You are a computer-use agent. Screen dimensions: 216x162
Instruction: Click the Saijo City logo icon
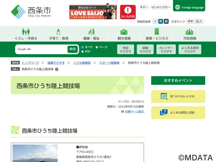pyautogui.click(x=18, y=12)
